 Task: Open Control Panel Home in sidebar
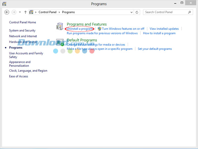[22, 22]
